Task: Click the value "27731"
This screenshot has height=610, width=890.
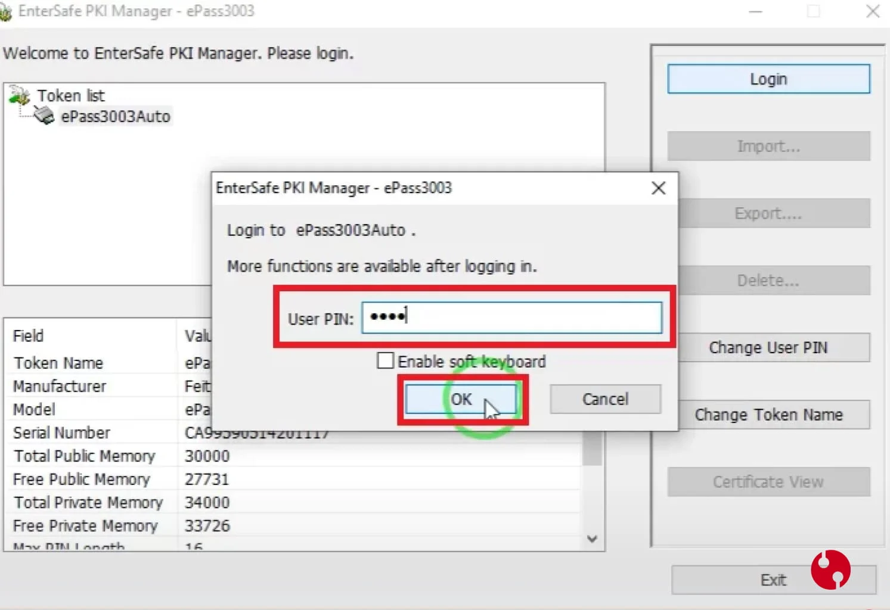Action: tap(207, 479)
